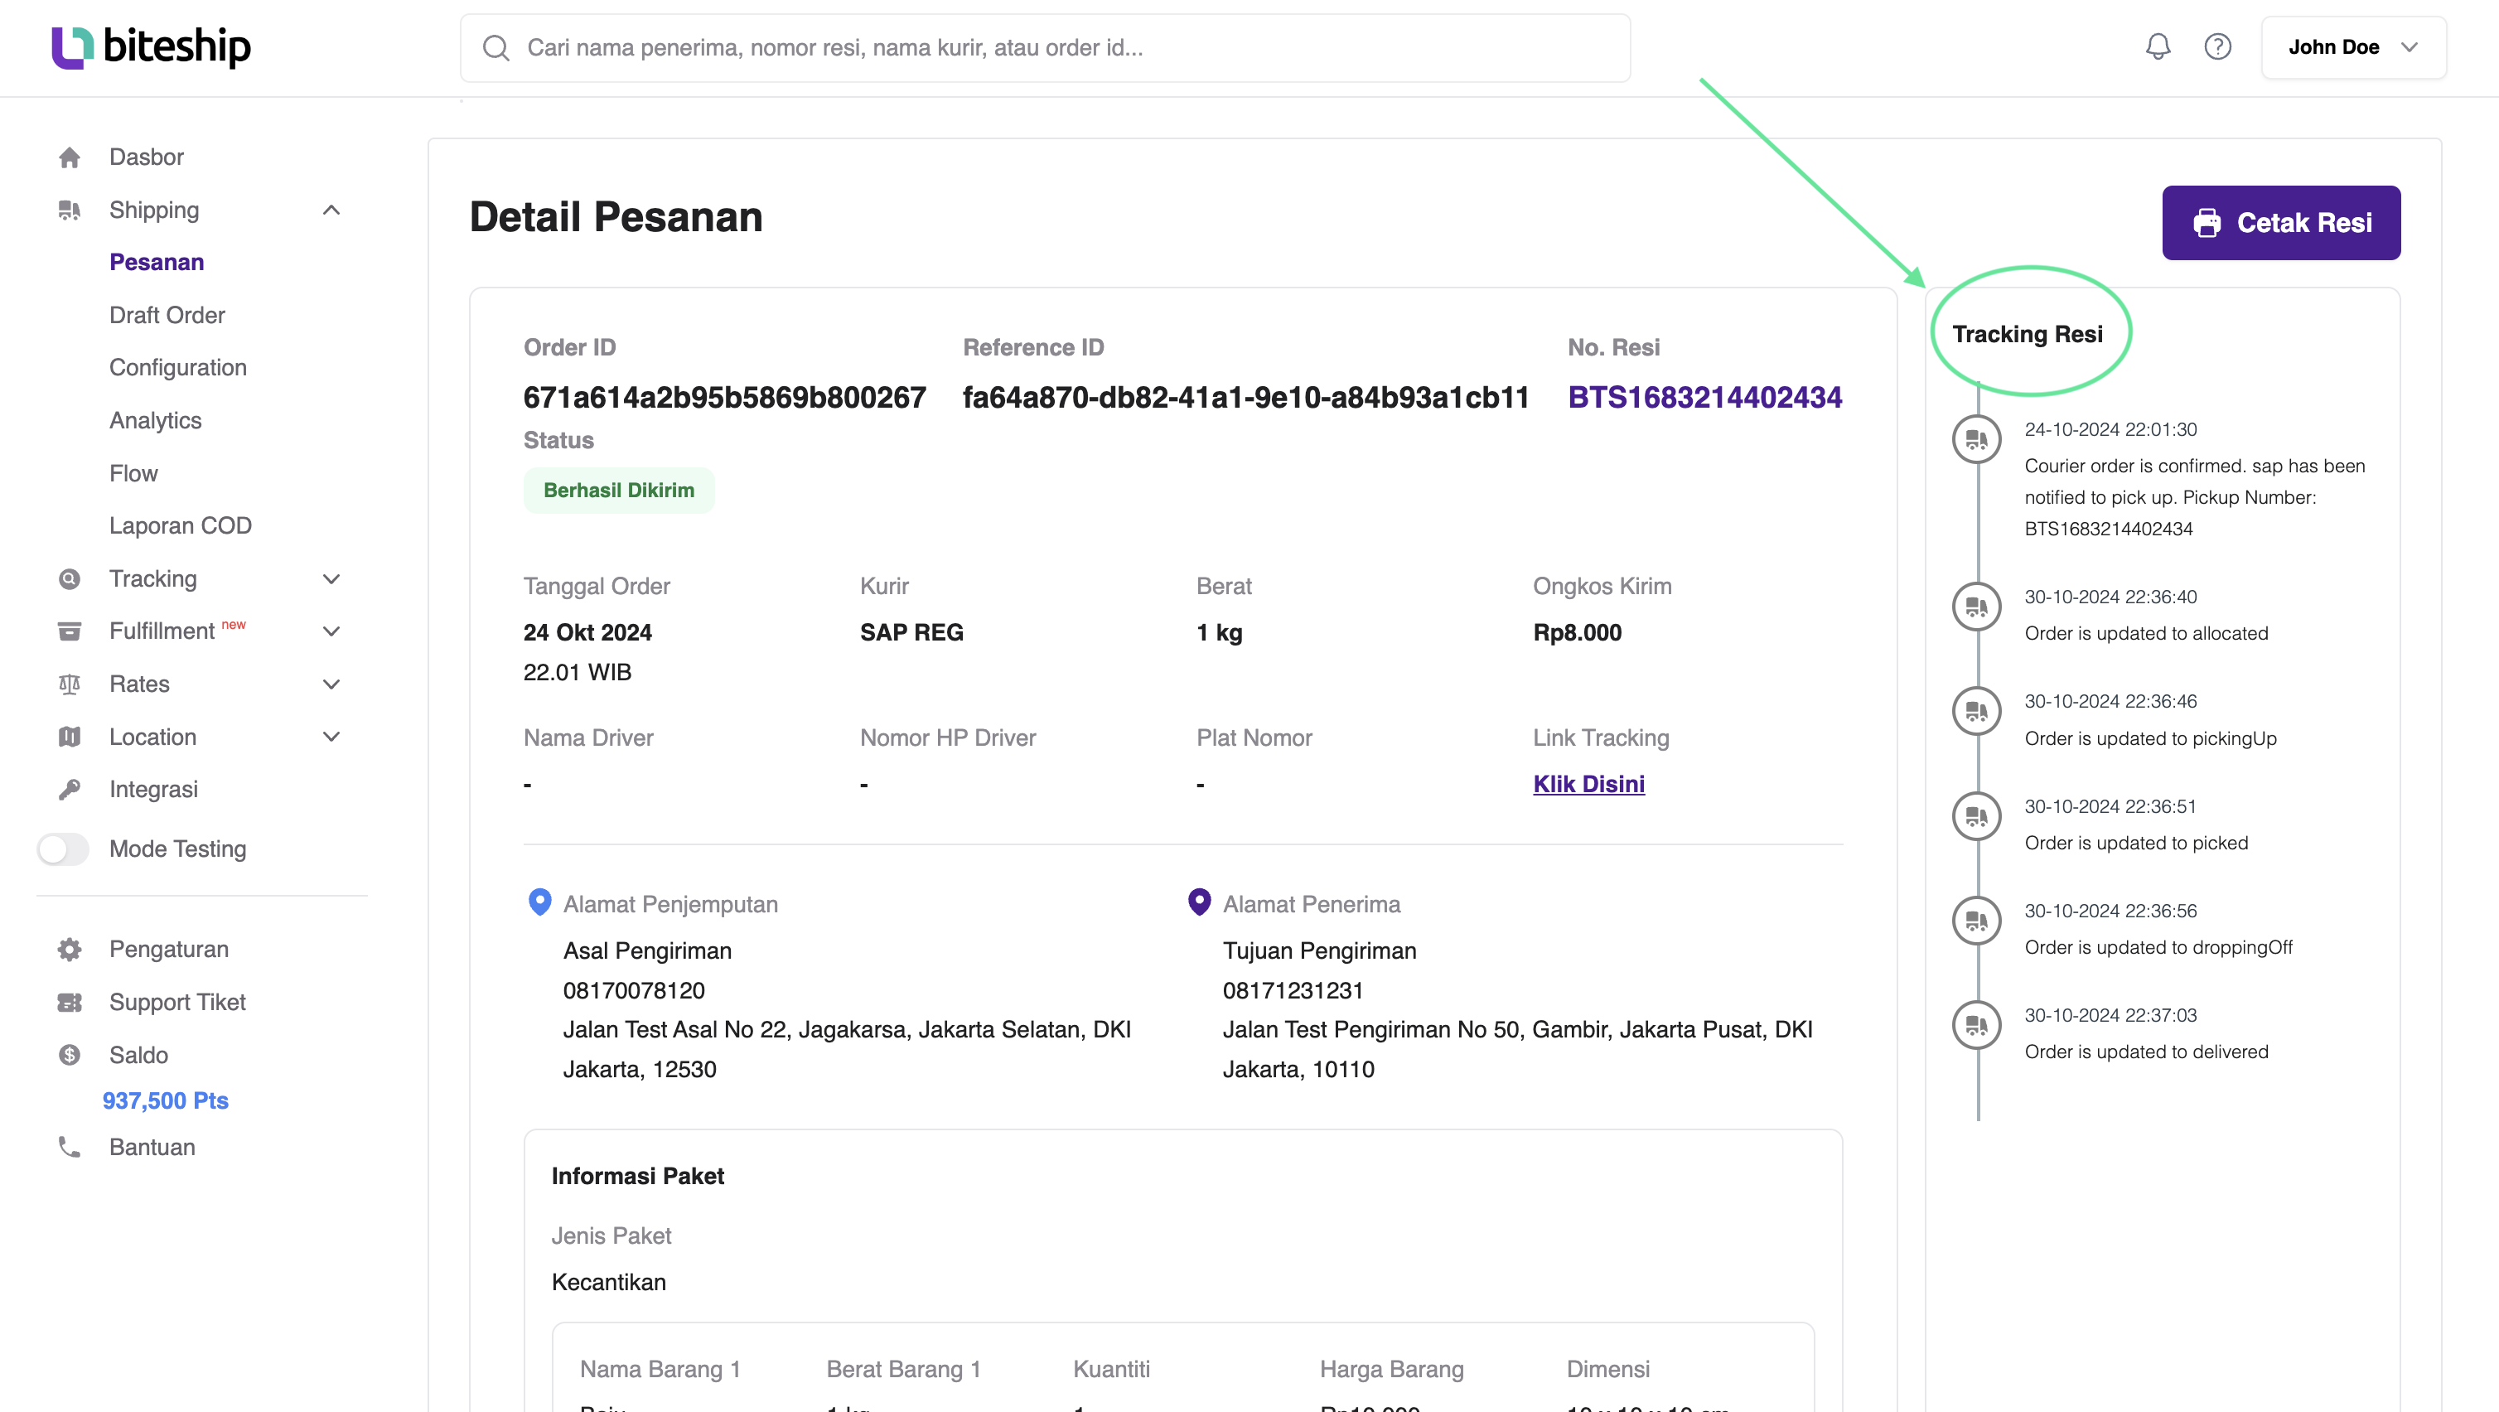The height and width of the screenshot is (1412, 2499).
Task: Click the 24 Okt 2024 order date
Action: point(587,633)
